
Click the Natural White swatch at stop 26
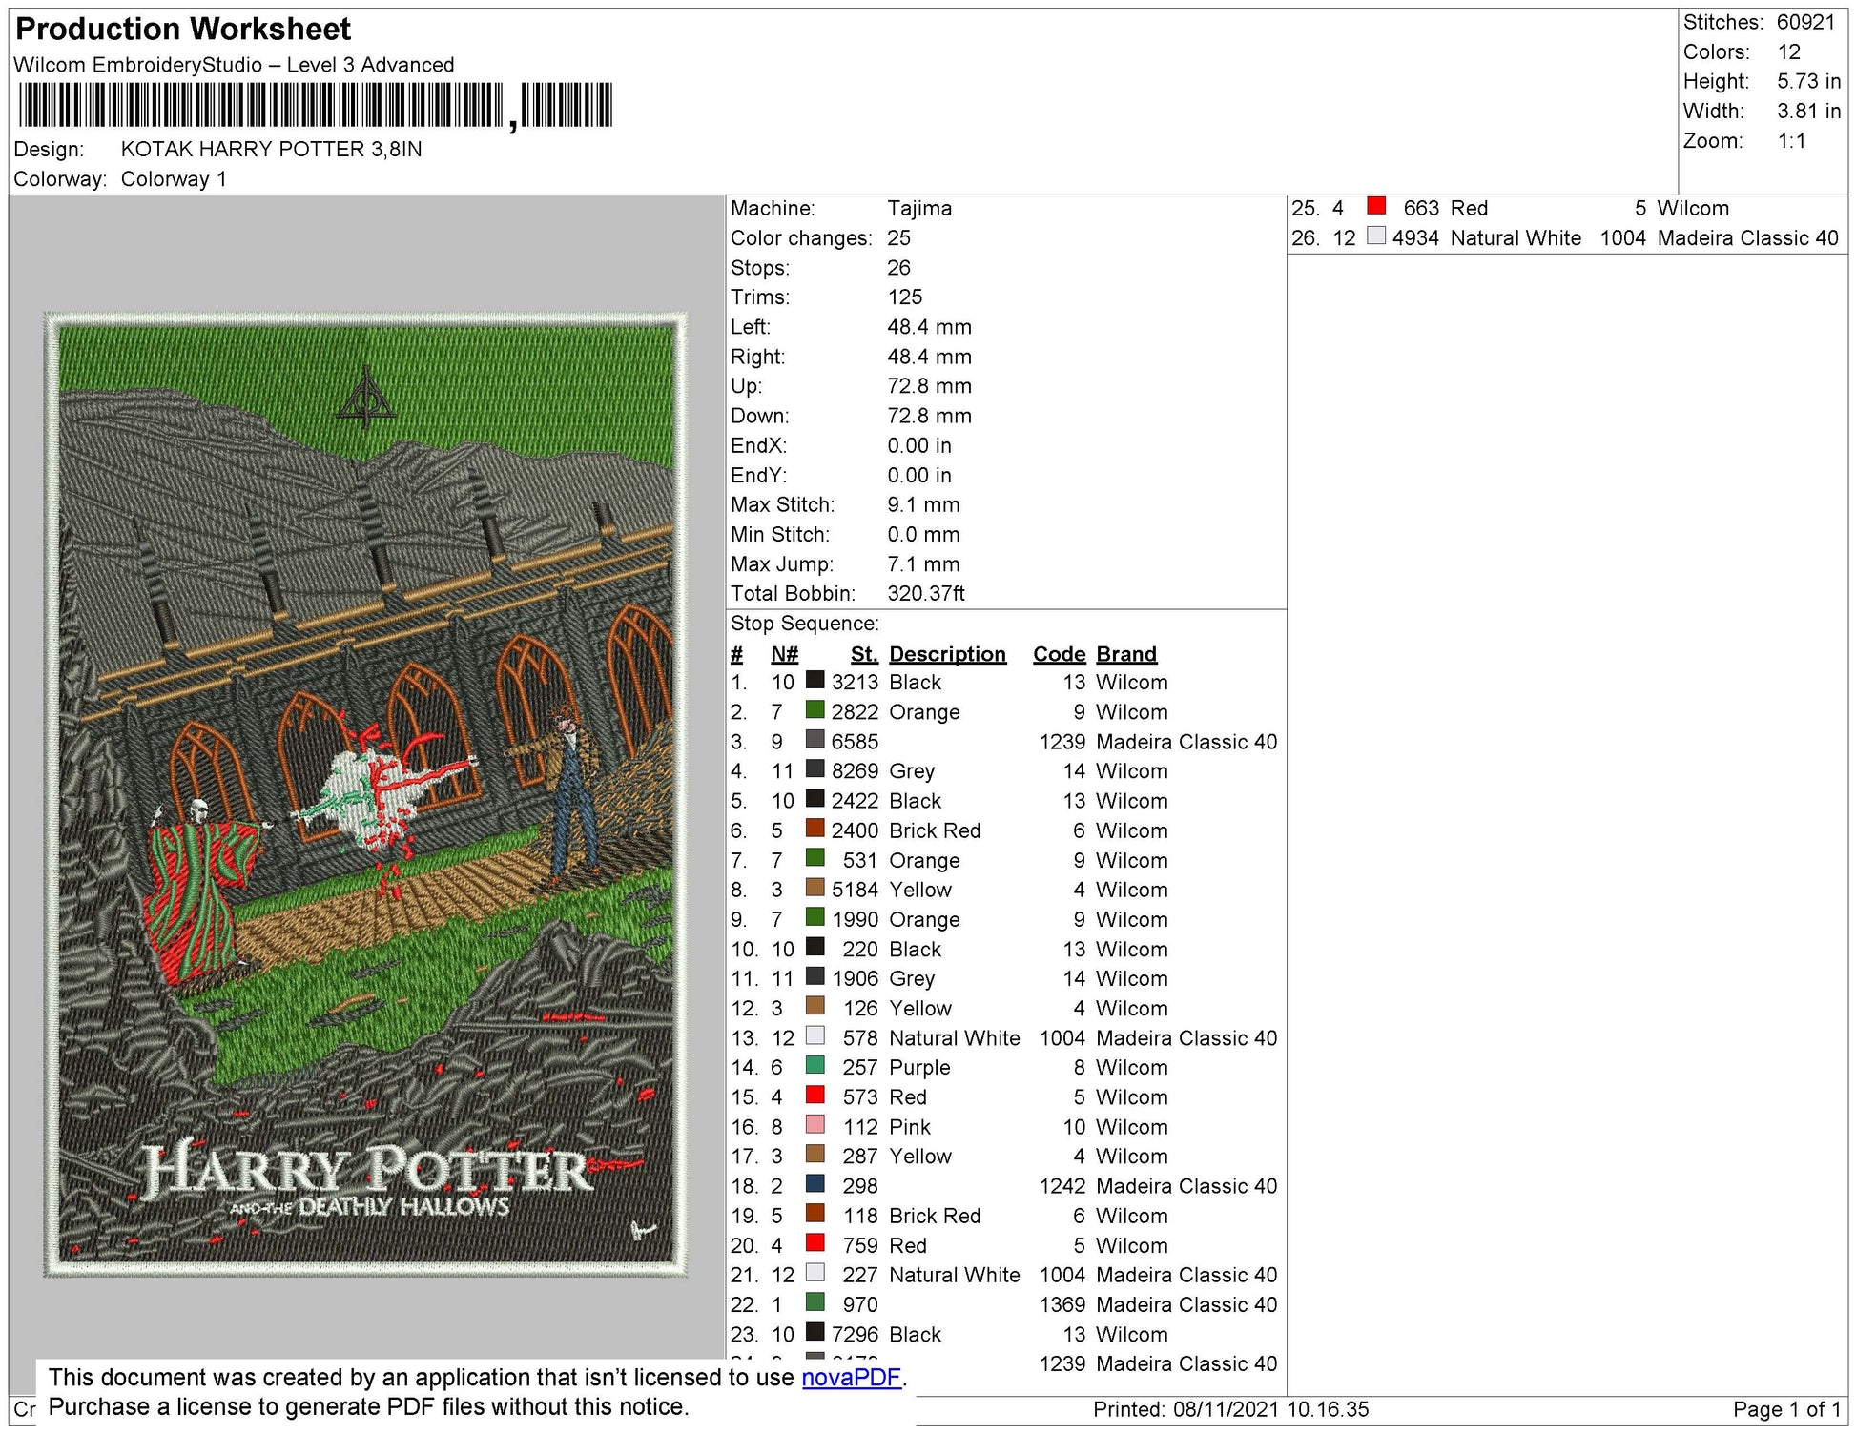pyautogui.click(x=1376, y=238)
